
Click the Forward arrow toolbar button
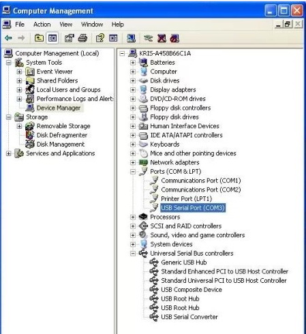[21, 38]
